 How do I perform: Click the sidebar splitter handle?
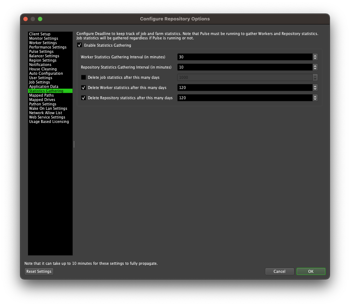pyautogui.click(x=74, y=144)
